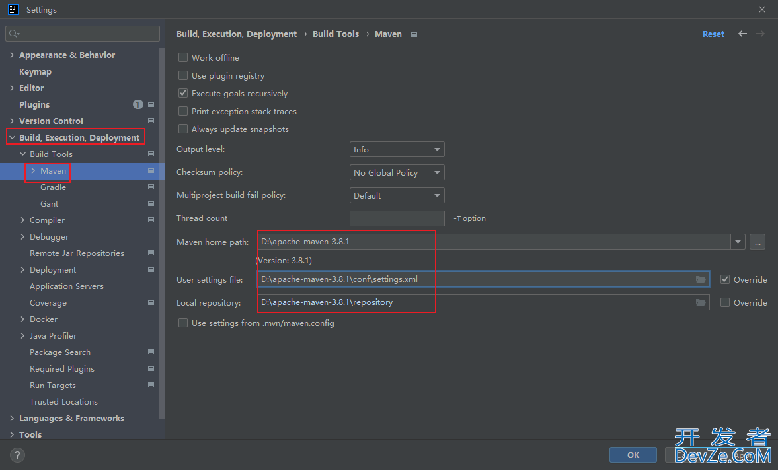Uncheck Execute goals recursively
Screen dimensions: 778x470
[183, 93]
